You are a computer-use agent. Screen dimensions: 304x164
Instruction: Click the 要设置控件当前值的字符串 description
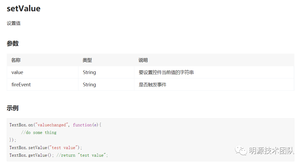[x=166, y=72]
